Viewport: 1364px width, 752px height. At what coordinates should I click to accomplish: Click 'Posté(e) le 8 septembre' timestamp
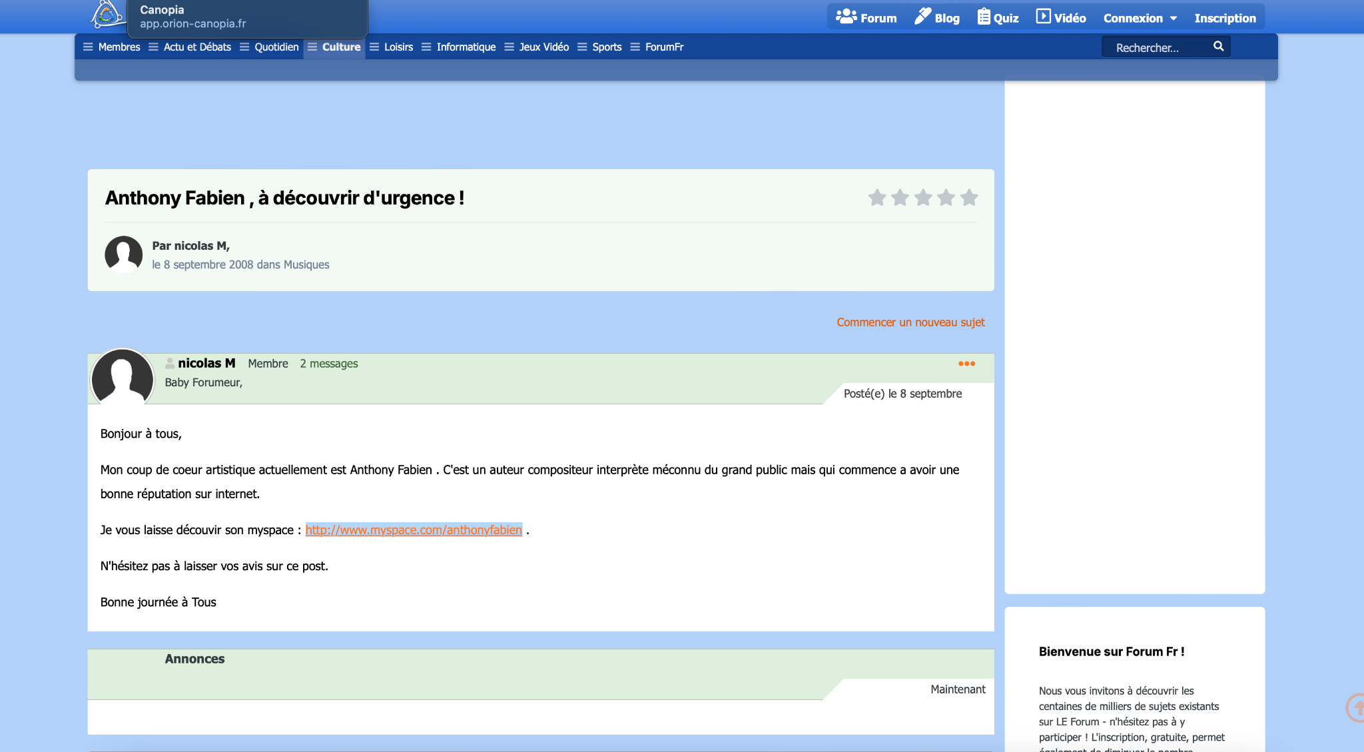902,394
